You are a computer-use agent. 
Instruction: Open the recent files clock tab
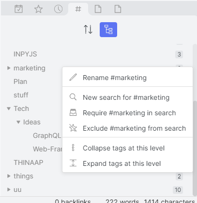tap(58, 9)
